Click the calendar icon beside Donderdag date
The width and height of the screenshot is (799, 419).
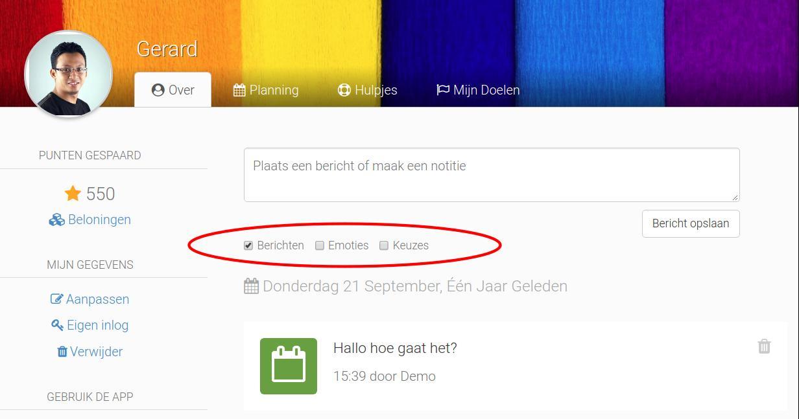tap(251, 286)
